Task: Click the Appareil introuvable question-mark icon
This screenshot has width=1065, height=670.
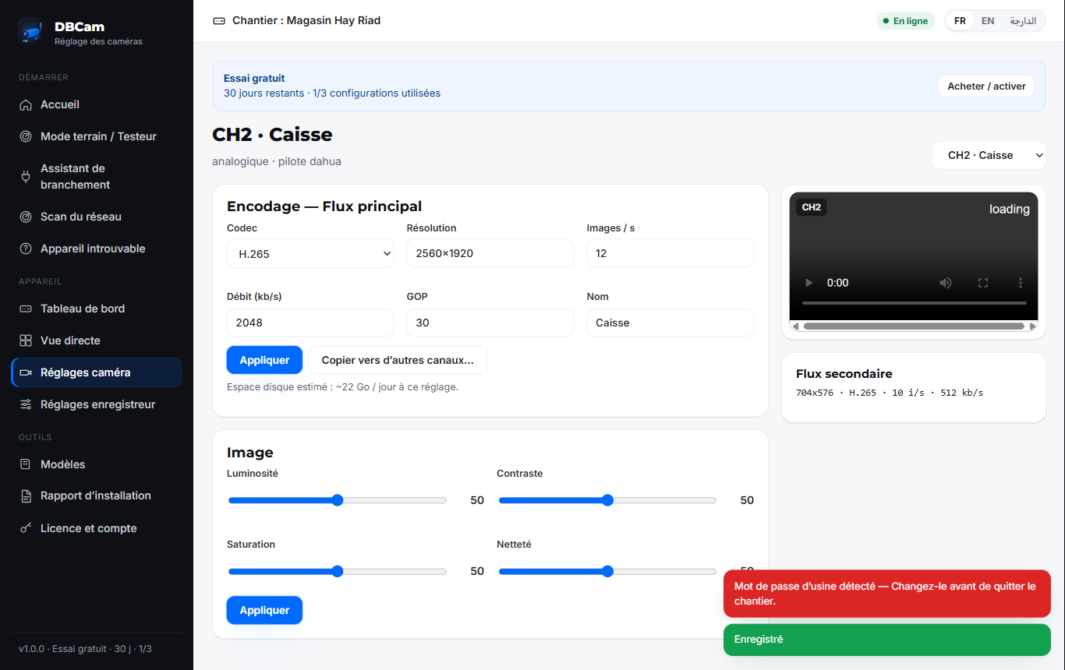Action: [x=26, y=249]
